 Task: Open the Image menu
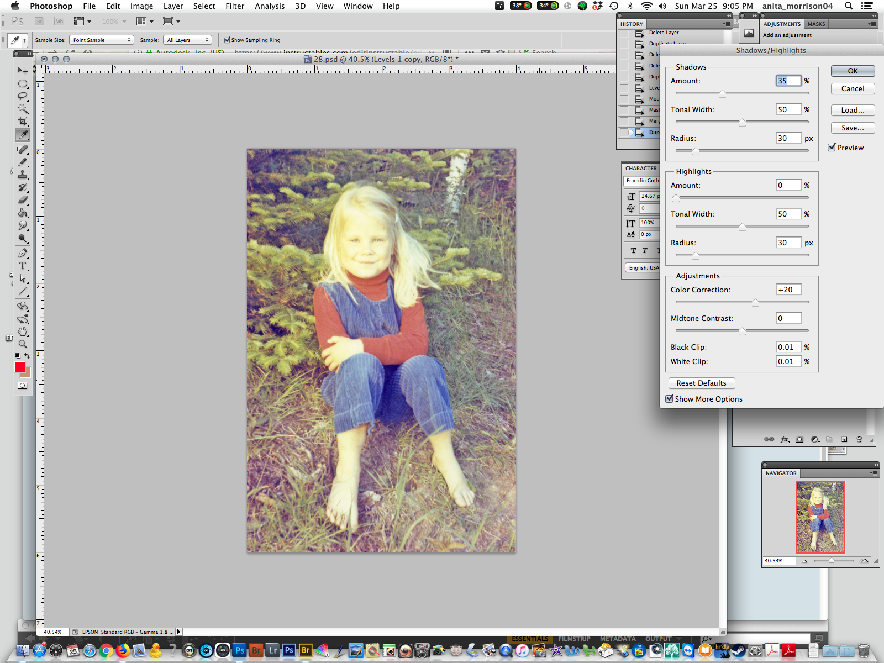(x=141, y=6)
